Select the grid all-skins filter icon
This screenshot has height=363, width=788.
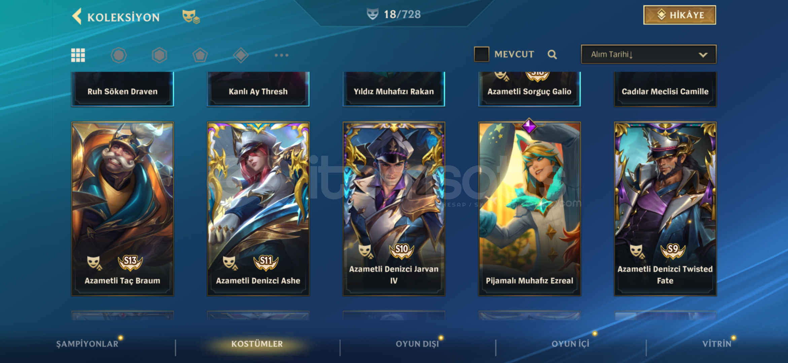tap(78, 55)
